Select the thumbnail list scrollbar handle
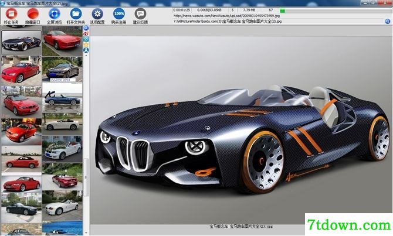Image resolution: width=393 pixels, height=236 pixels. 86,177
